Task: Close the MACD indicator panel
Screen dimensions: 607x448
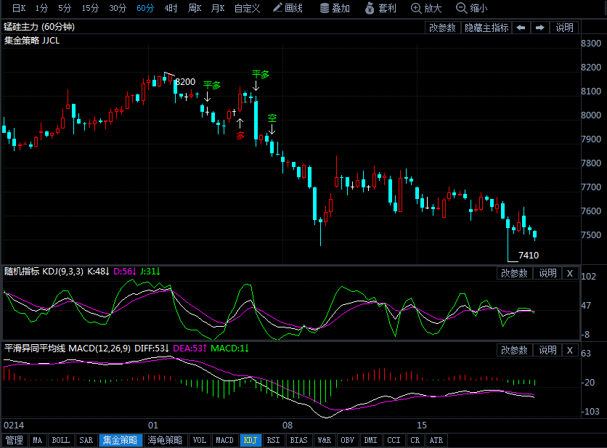Action: click(570, 351)
